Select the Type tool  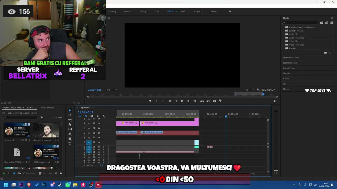click(70, 143)
